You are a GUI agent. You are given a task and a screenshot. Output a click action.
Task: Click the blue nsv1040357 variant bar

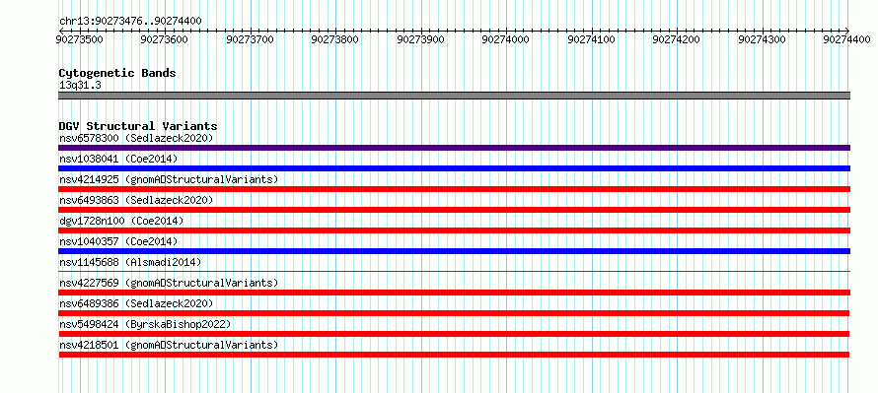coord(454,251)
